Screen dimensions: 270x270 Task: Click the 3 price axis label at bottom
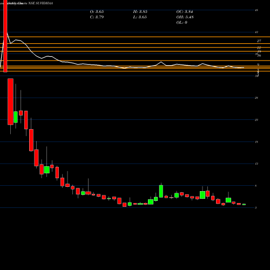tap(256, 208)
